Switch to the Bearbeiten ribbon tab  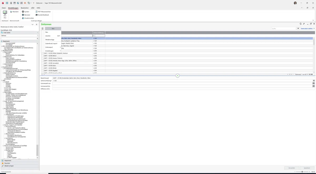(x=24, y=8)
